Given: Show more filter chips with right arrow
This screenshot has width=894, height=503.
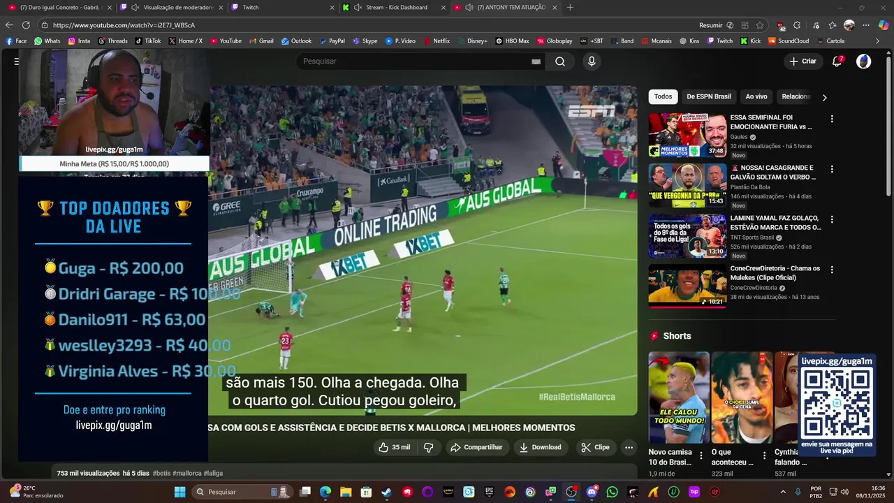Looking at the screenshot, I should tap(824, 97).
